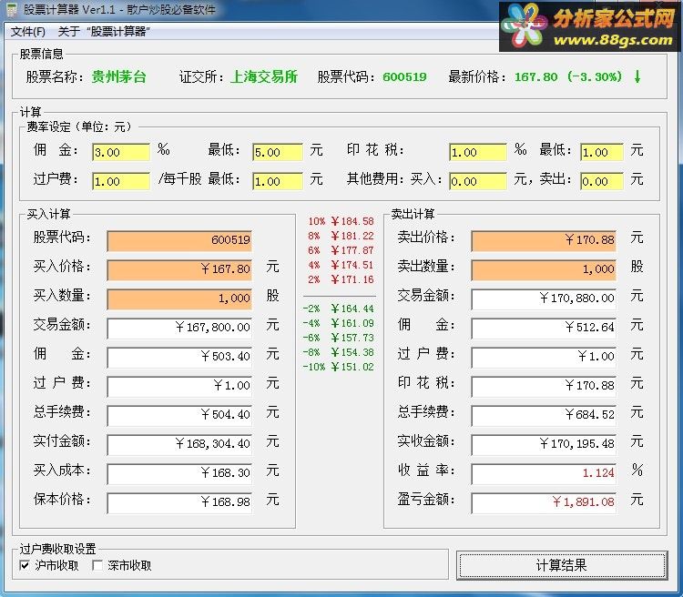This screenshot has width=683, height=597.
Task: Click the 卖出数量 1,000 field
Action: (x=544, y=269)
